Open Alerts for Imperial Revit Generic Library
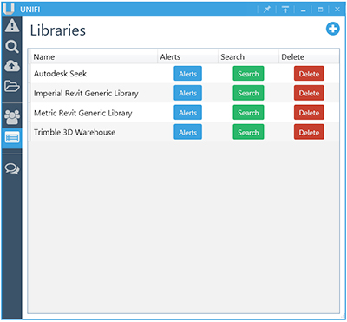The height and width of the screenshot is (322, 347). tap(187, 93)
